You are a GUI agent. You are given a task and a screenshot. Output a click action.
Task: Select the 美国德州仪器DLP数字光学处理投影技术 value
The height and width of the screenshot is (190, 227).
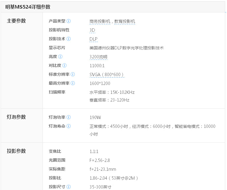127,48
